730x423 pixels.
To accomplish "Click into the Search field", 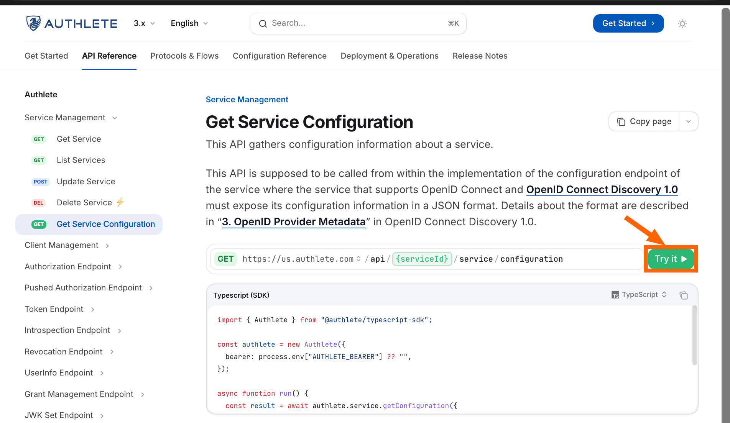I will pos(358,23).
